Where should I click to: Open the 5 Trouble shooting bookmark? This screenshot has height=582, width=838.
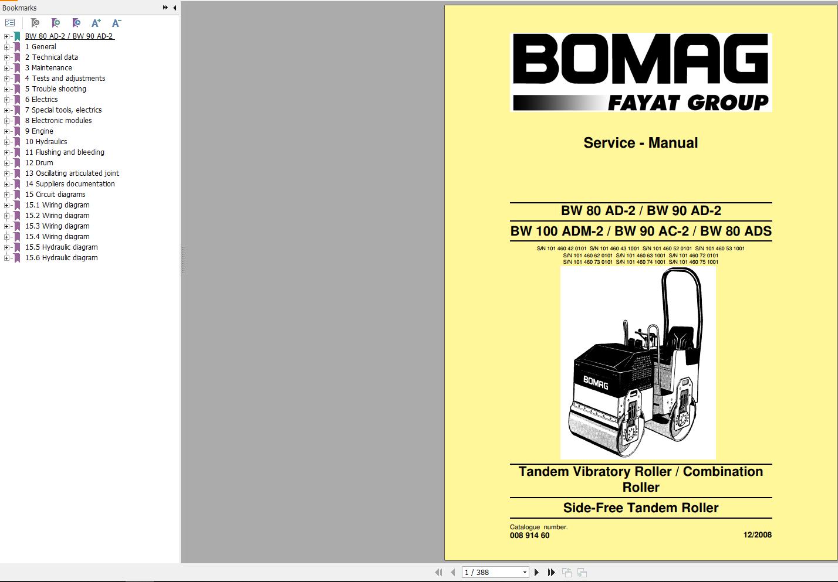pyautogui.click(x=56, y=89)
